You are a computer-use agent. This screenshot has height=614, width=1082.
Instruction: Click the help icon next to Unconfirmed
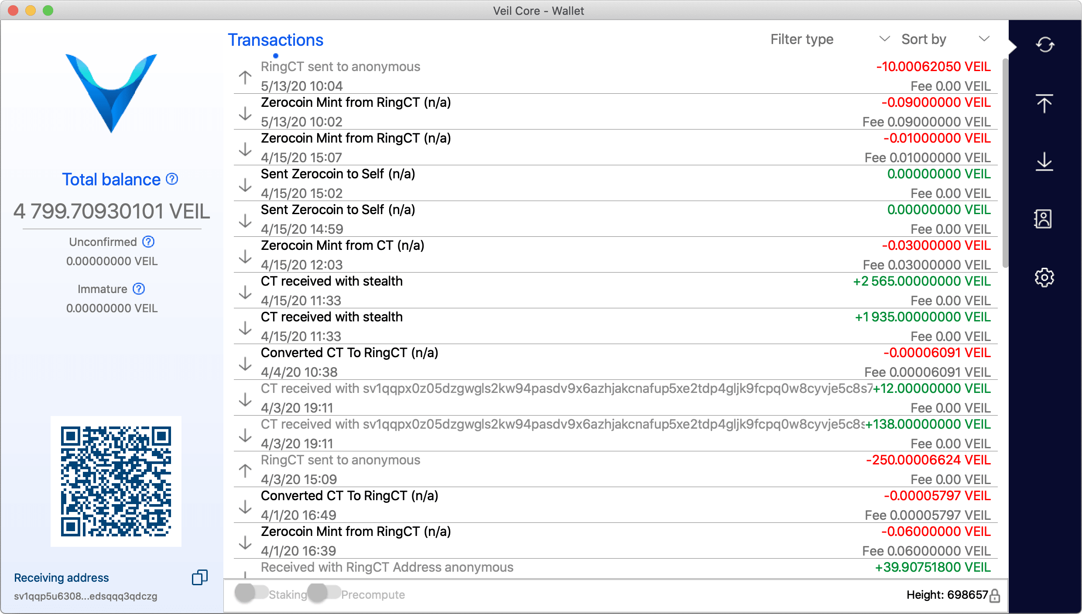149,242
